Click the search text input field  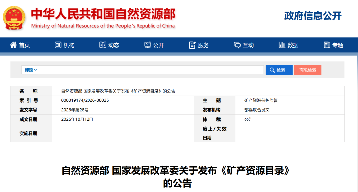(151, 70)
